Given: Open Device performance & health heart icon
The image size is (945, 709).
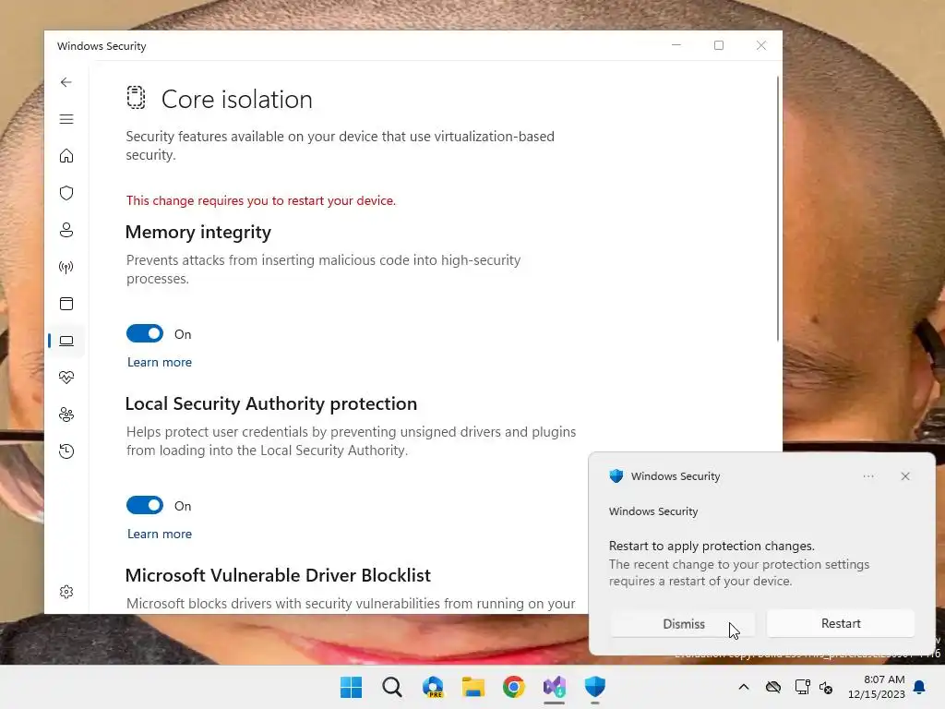Looking at the screenshot, I should tap(66, 378).
